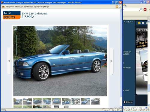The image size is (150, 112).
Task: Click the main blue BMW convertible photo
Action: click(x=60, y=61)
